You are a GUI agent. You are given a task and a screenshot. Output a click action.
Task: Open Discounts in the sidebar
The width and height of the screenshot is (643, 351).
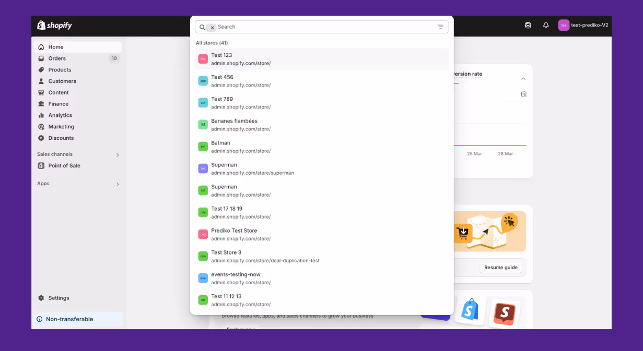(x=78, y=138)
